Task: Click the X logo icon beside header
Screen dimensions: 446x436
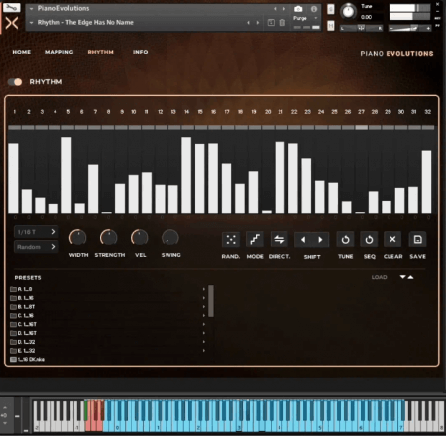Action: click(x=12, y=23)
